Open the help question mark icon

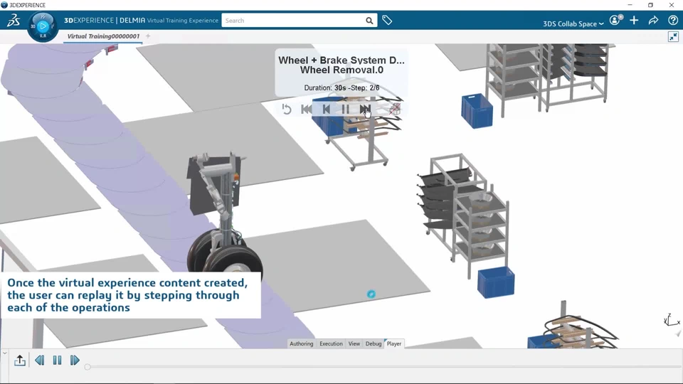(673, 20)
